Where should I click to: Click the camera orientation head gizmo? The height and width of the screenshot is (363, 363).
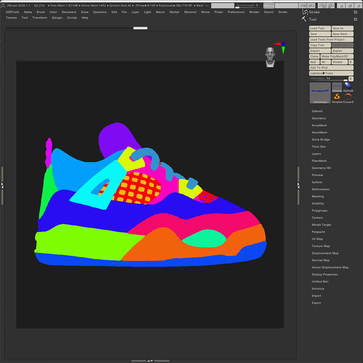[x=270, y=57]
